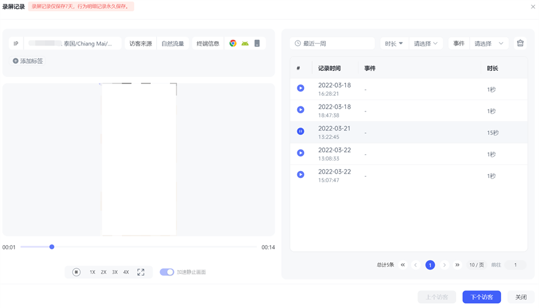Click the 15秒 duration cell
The width and height of the screenshot is (539, 308).
493,133
